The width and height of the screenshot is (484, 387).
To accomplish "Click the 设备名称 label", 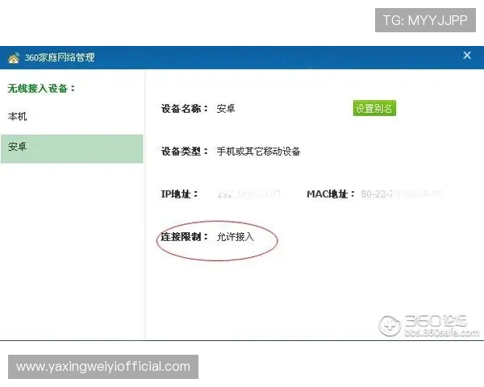I will pos(184,109).
